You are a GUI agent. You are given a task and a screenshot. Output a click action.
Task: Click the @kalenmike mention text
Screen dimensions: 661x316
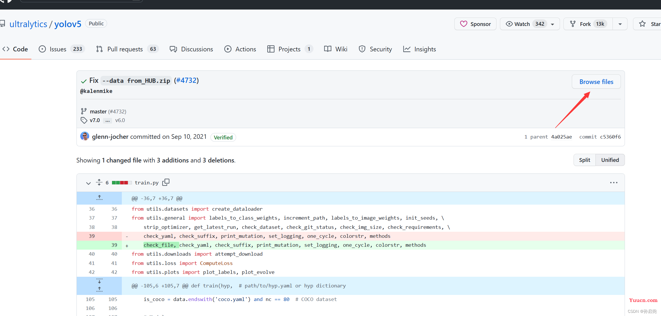coord(96,91)
